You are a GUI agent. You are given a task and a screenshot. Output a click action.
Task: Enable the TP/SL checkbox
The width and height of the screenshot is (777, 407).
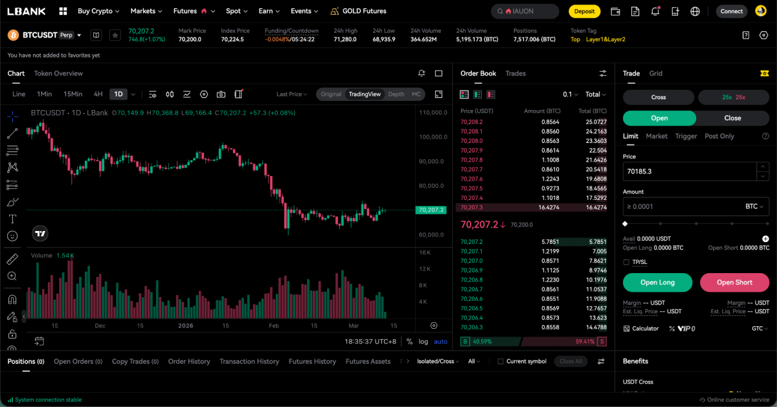click(626, 262)
